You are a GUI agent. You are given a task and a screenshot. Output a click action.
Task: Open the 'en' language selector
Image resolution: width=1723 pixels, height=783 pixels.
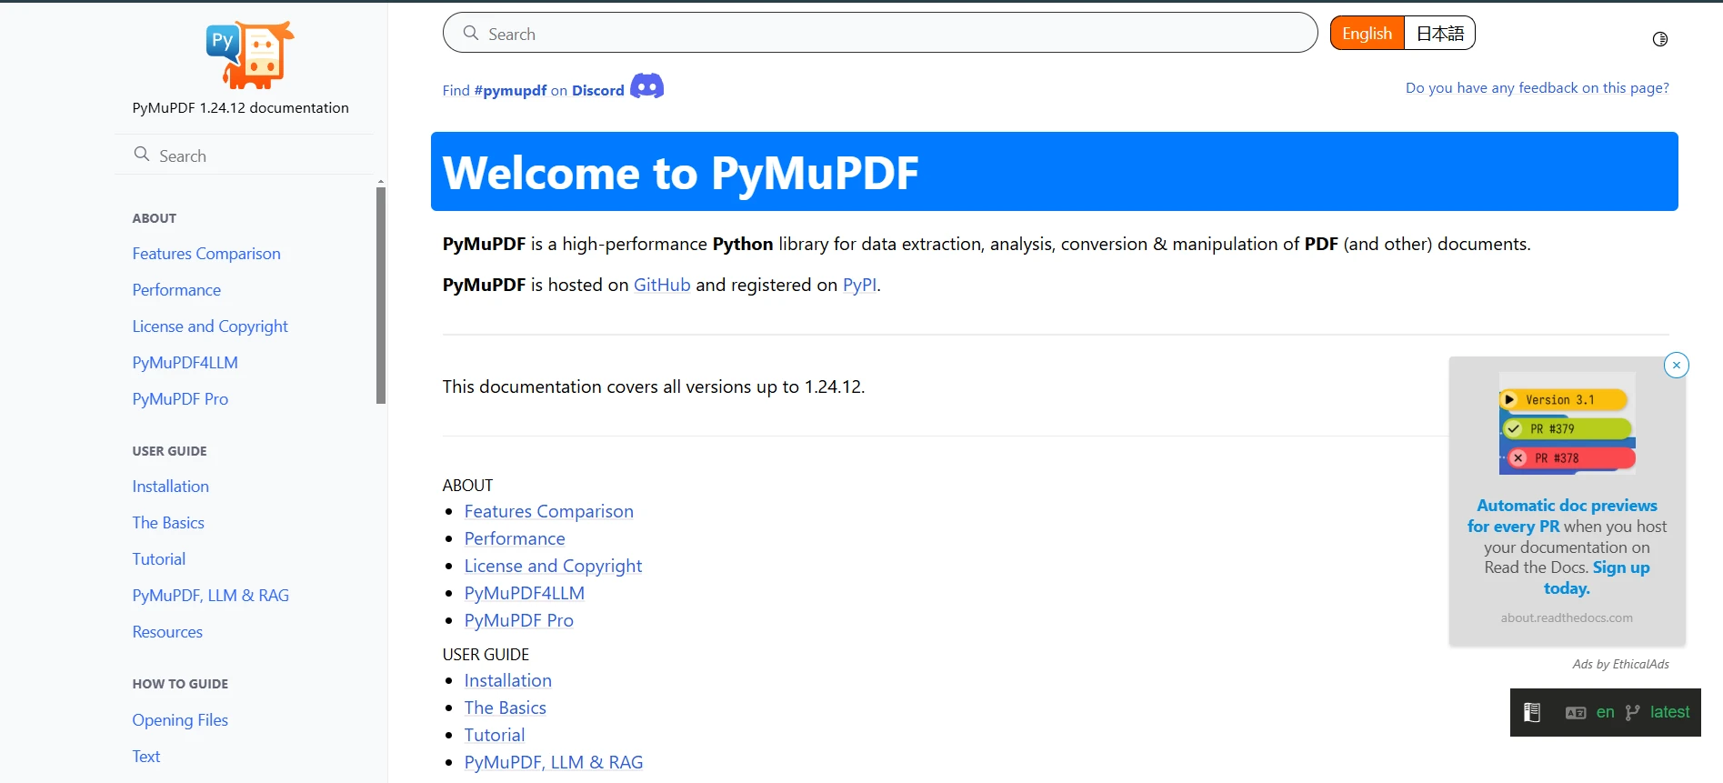(1606, 712)
